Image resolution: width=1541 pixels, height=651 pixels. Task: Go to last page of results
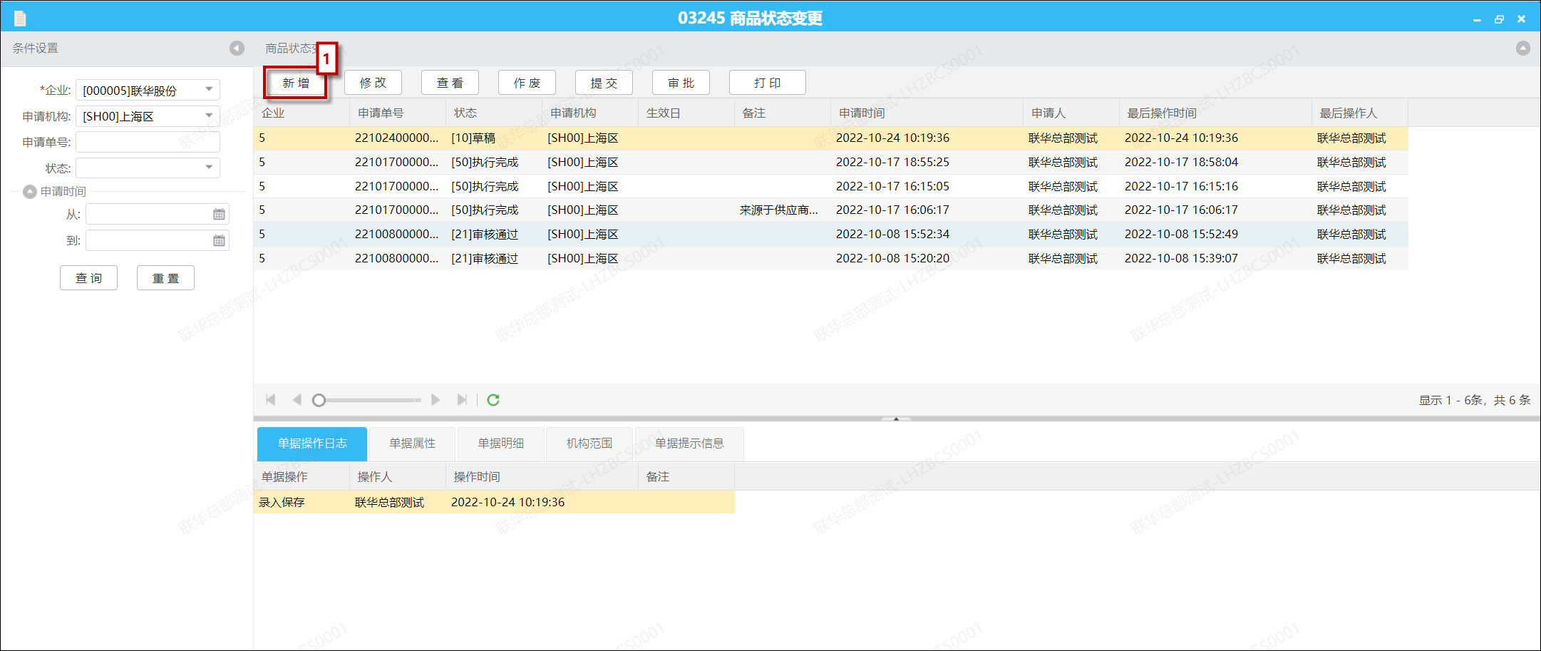click(x=462, y=399)
